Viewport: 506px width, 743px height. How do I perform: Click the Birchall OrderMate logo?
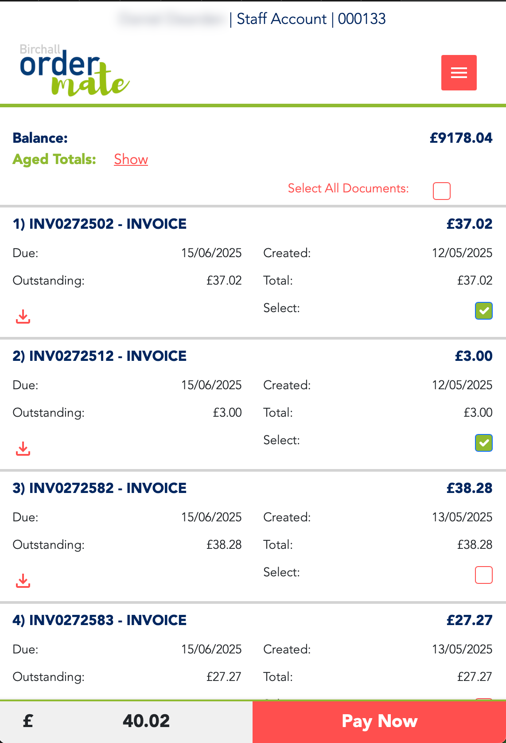(74, 70)
